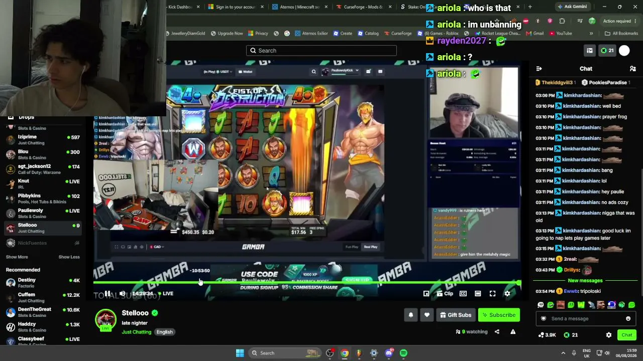Open recommended channel Destiny

click(43, 283)
